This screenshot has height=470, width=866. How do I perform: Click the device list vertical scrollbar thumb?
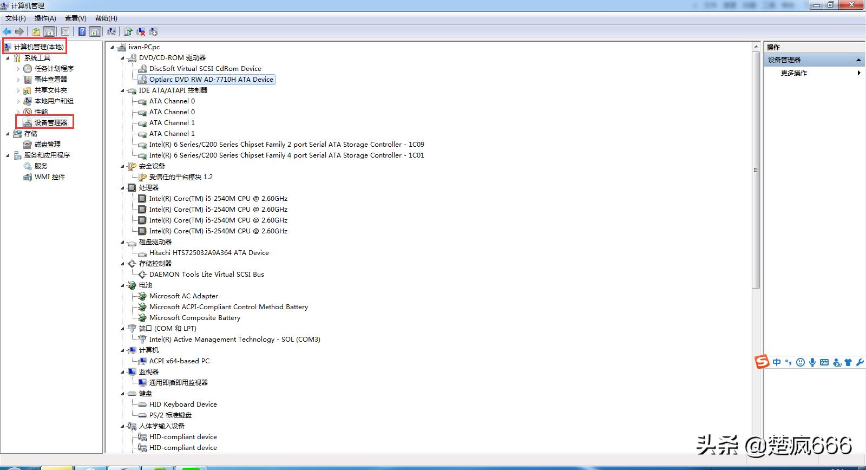[756, 170]
